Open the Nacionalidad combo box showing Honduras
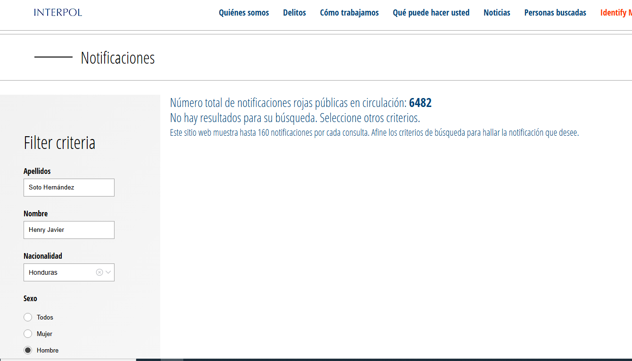Viewport: 632px width, 361px height. pos(59,272)
